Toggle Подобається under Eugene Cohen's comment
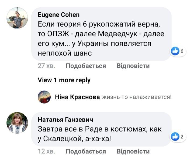 click(86, 66)
